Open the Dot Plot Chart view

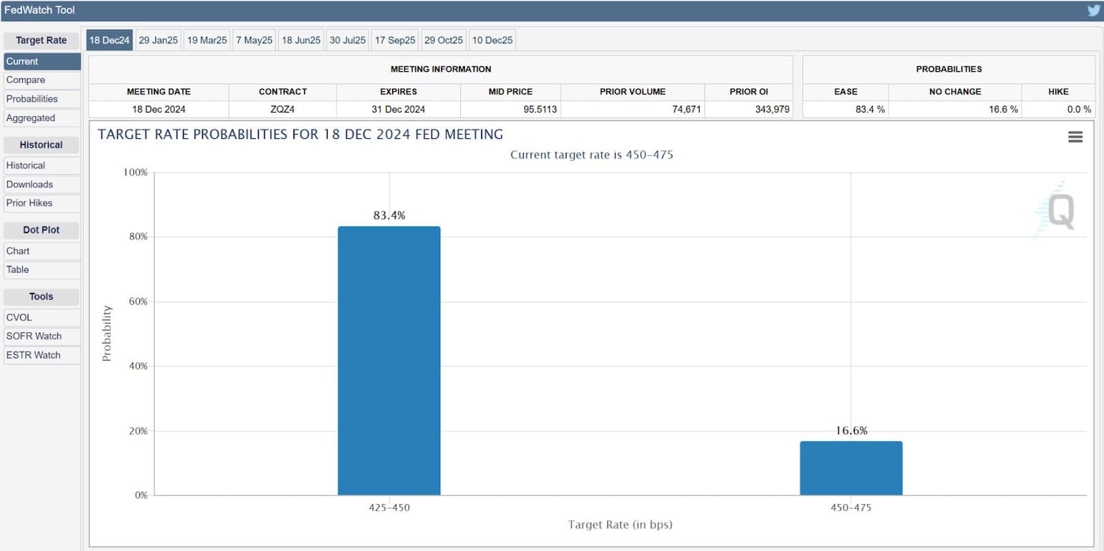pos(18,251)
